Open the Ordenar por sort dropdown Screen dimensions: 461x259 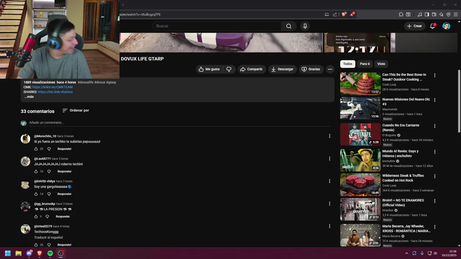click(76, 110)
